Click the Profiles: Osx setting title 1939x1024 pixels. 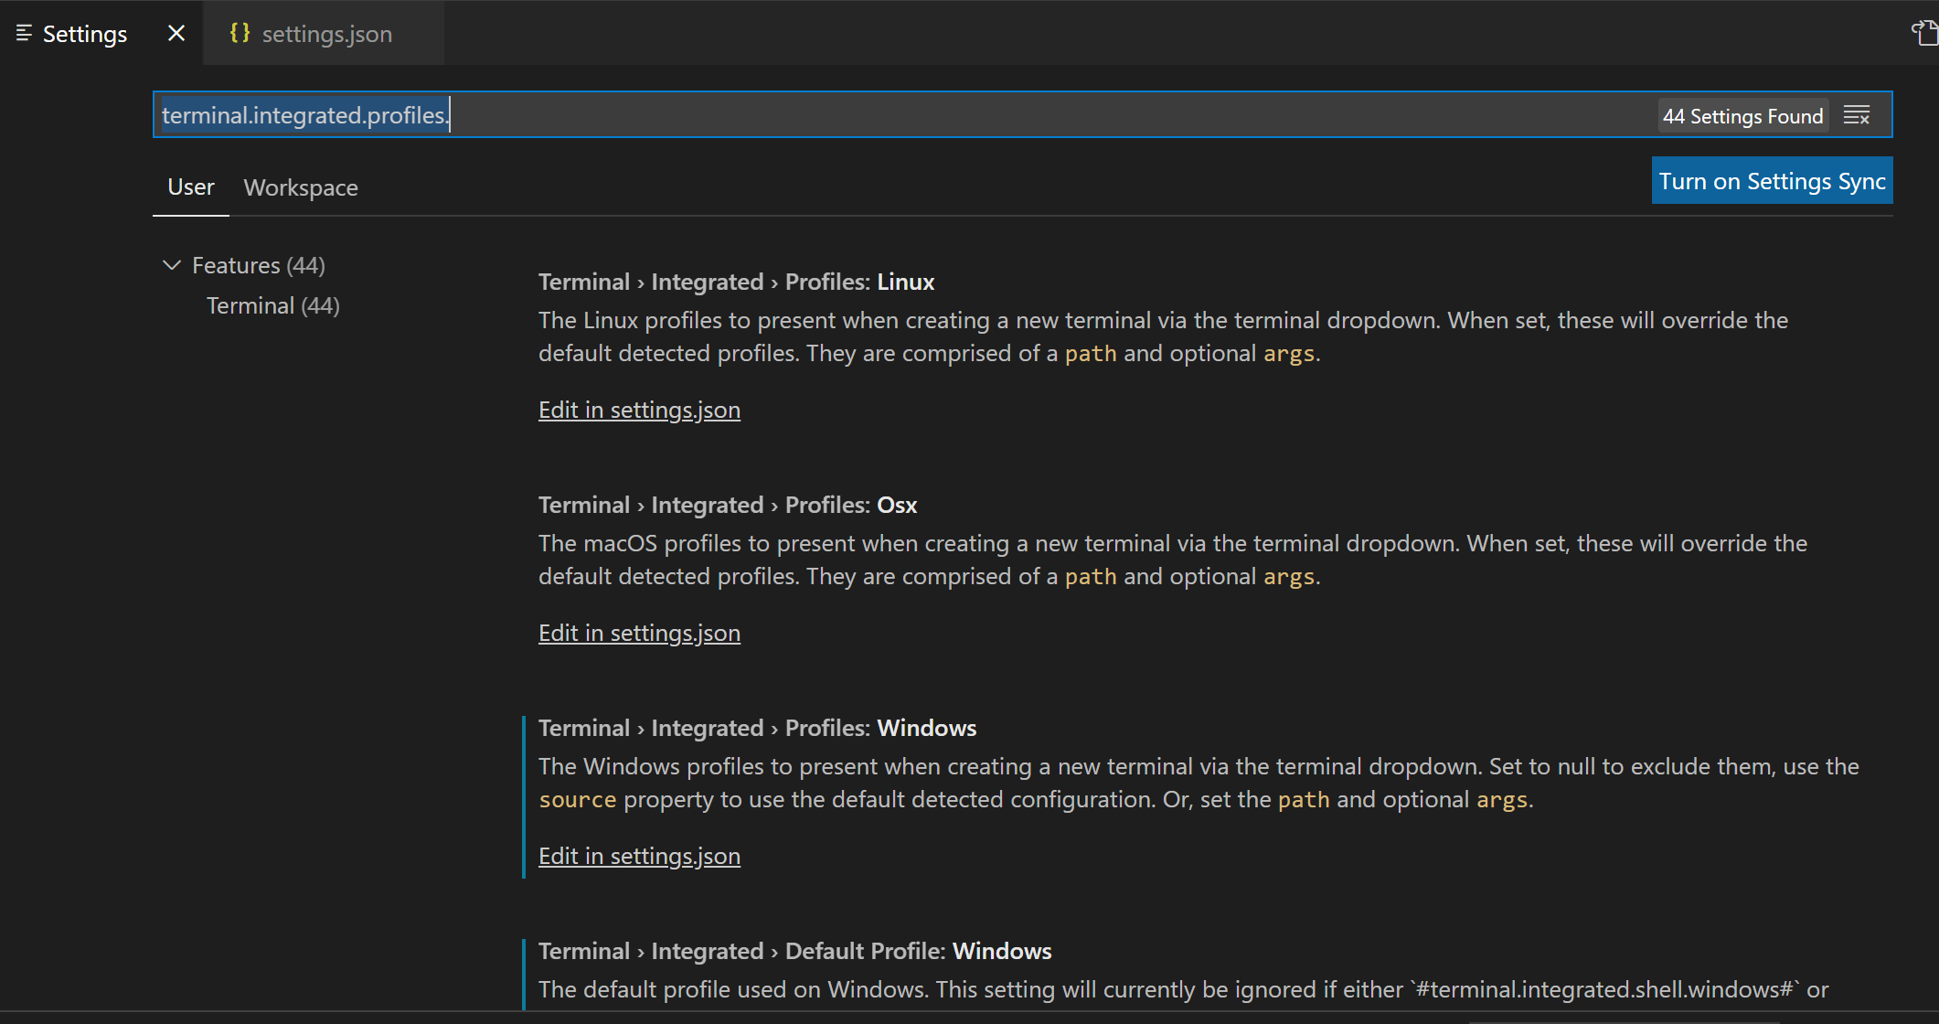728,505
